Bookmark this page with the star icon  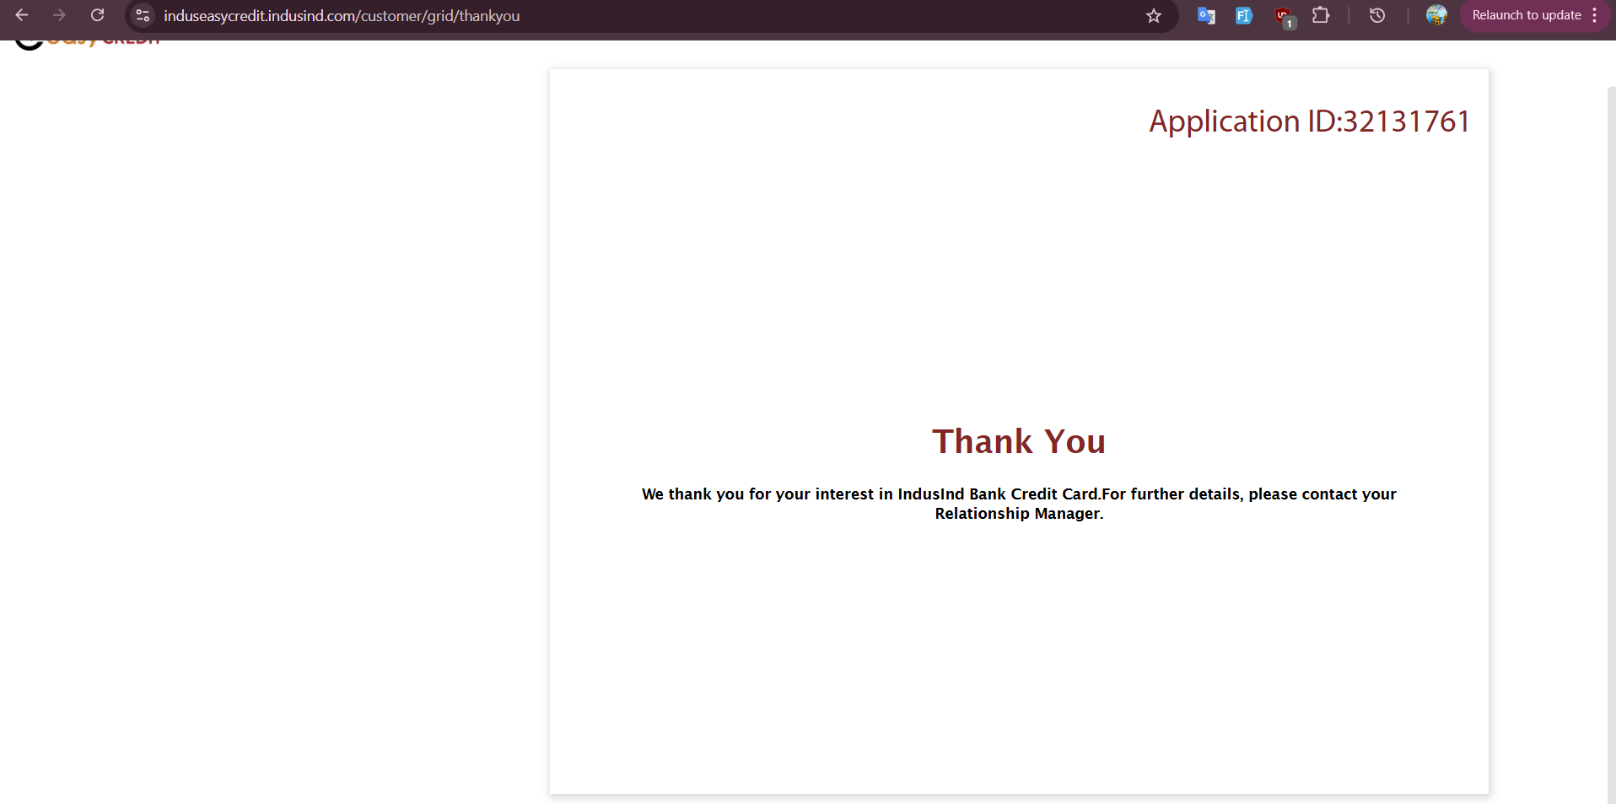tap(1154, 15)
